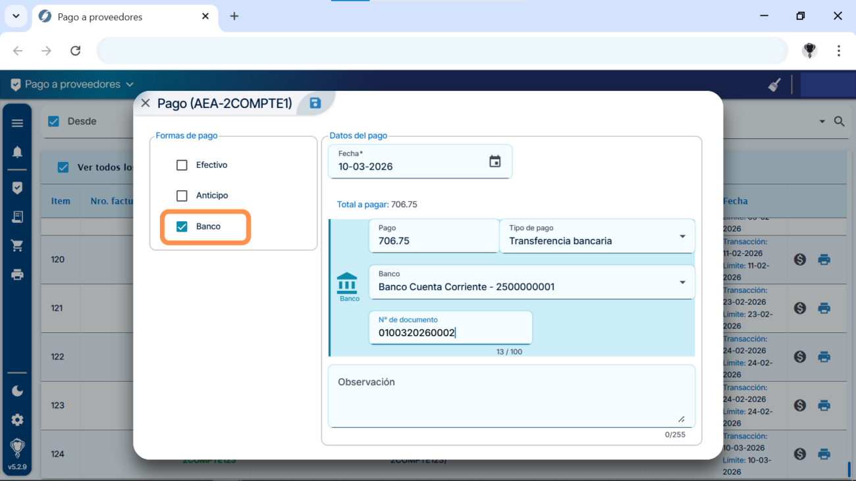The image size is (856, 481).
Task: Uncheck the Banco payment checkbox
Action: (x=182, y=226)
